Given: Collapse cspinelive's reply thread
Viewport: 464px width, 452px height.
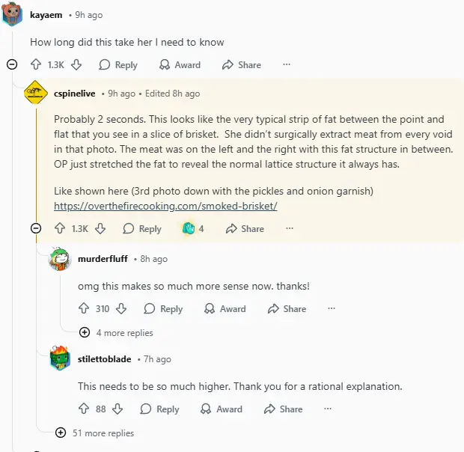Looking at the screenshot, I should pos(36,229).
